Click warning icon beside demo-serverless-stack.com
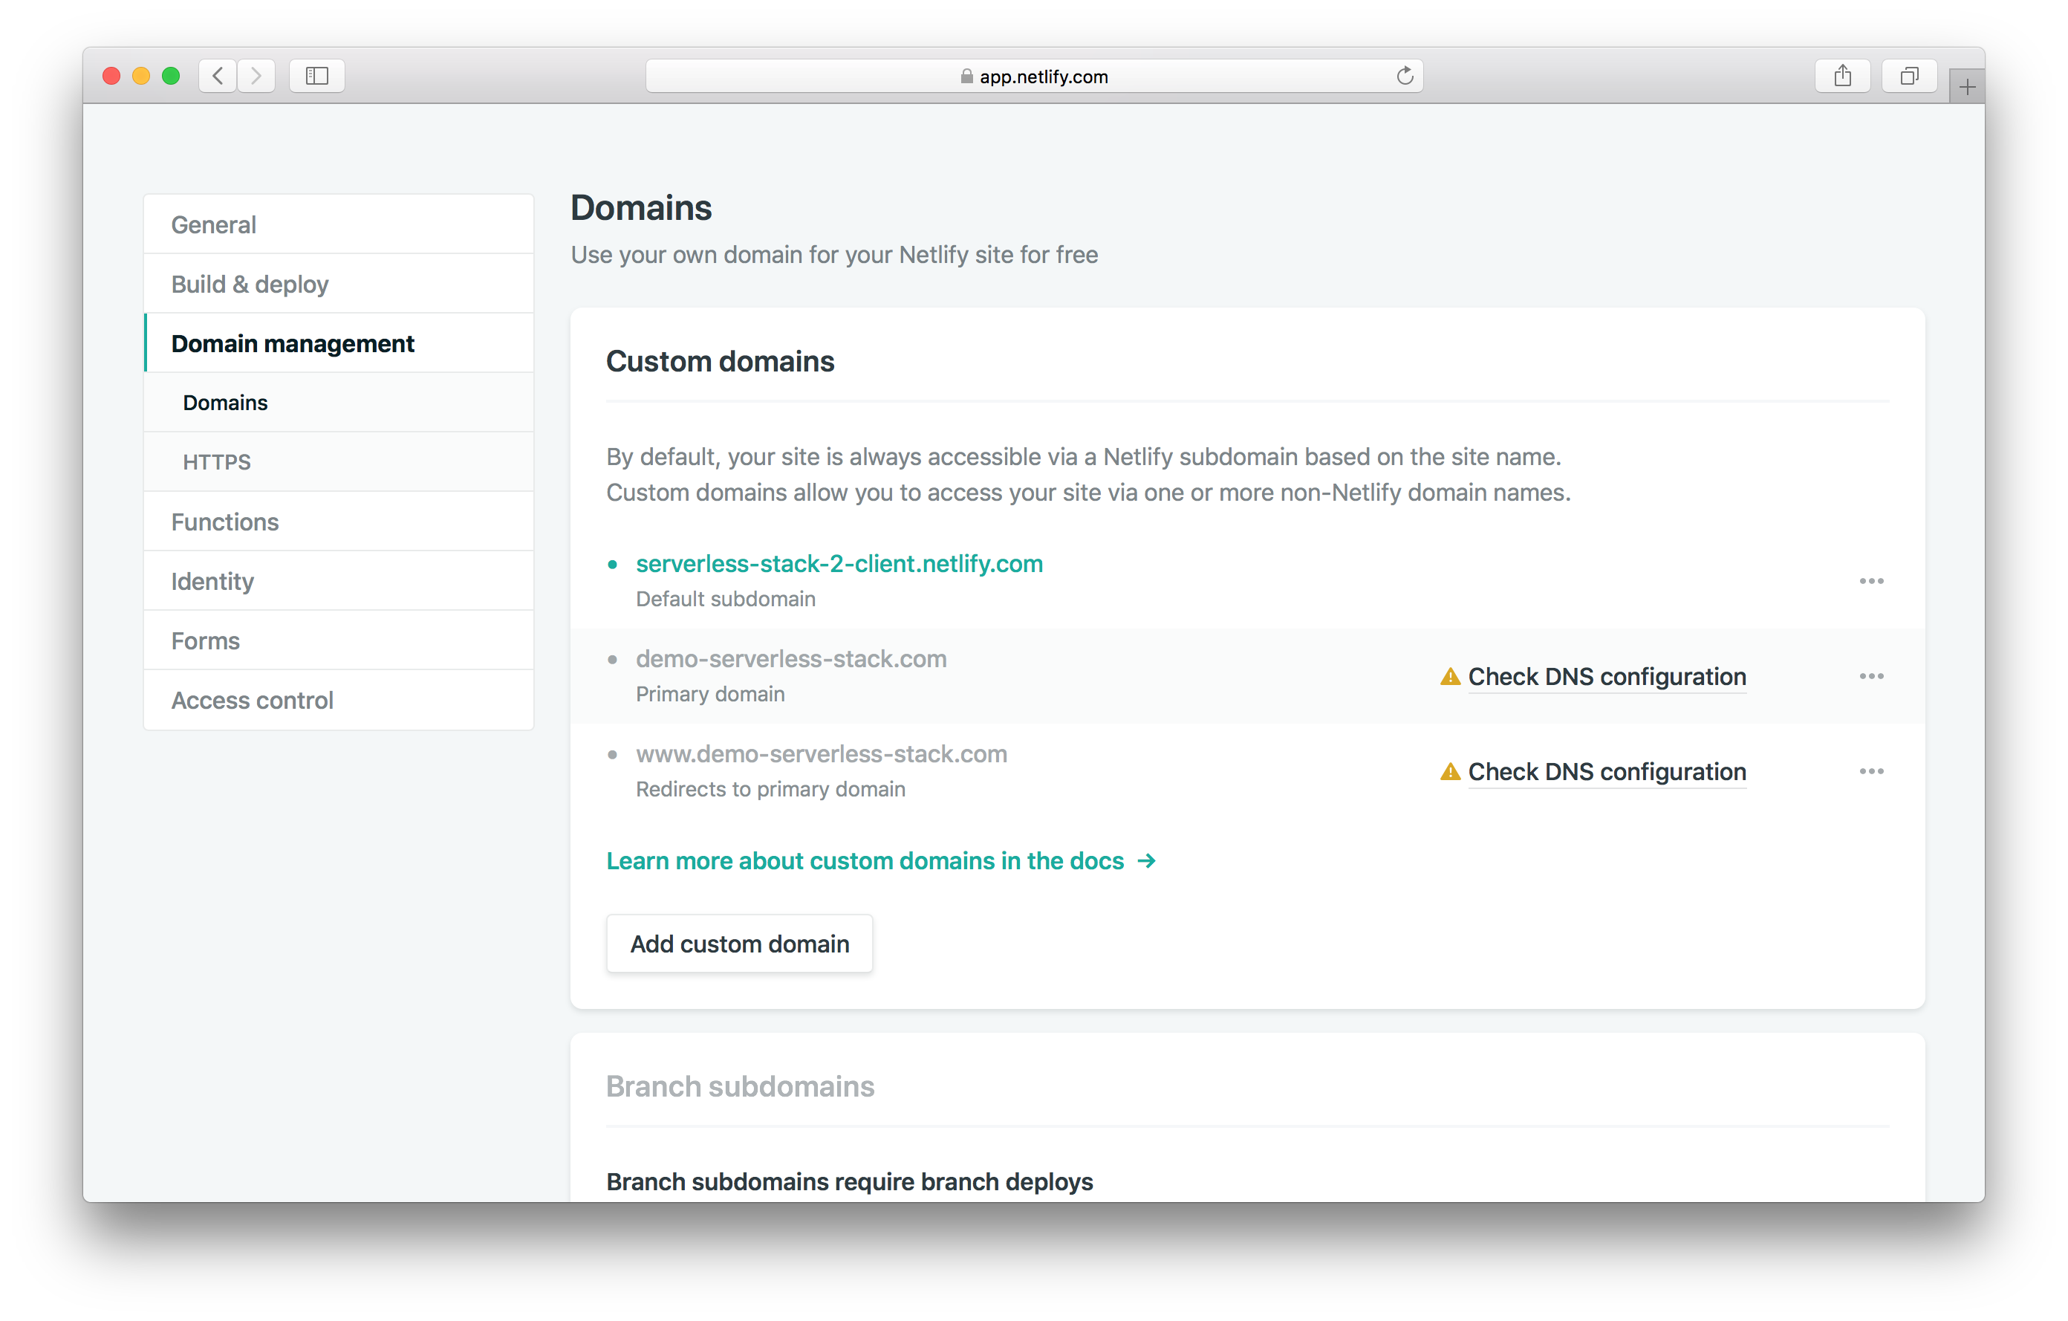Image resolution: width=2068 pixels, height=1321 pixels. point(1450,677)
